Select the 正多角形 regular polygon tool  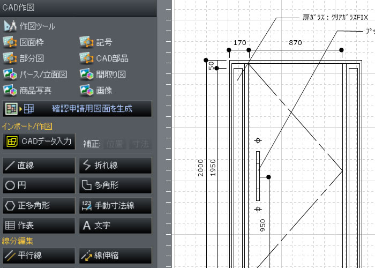pyautogui.click(x=39, y=205)
